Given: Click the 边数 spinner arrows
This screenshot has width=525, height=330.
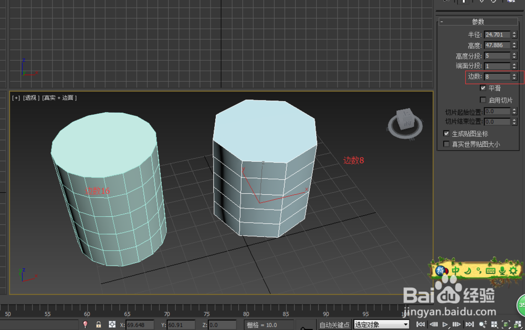Looking at the screenshot, I should coord(514,76).
